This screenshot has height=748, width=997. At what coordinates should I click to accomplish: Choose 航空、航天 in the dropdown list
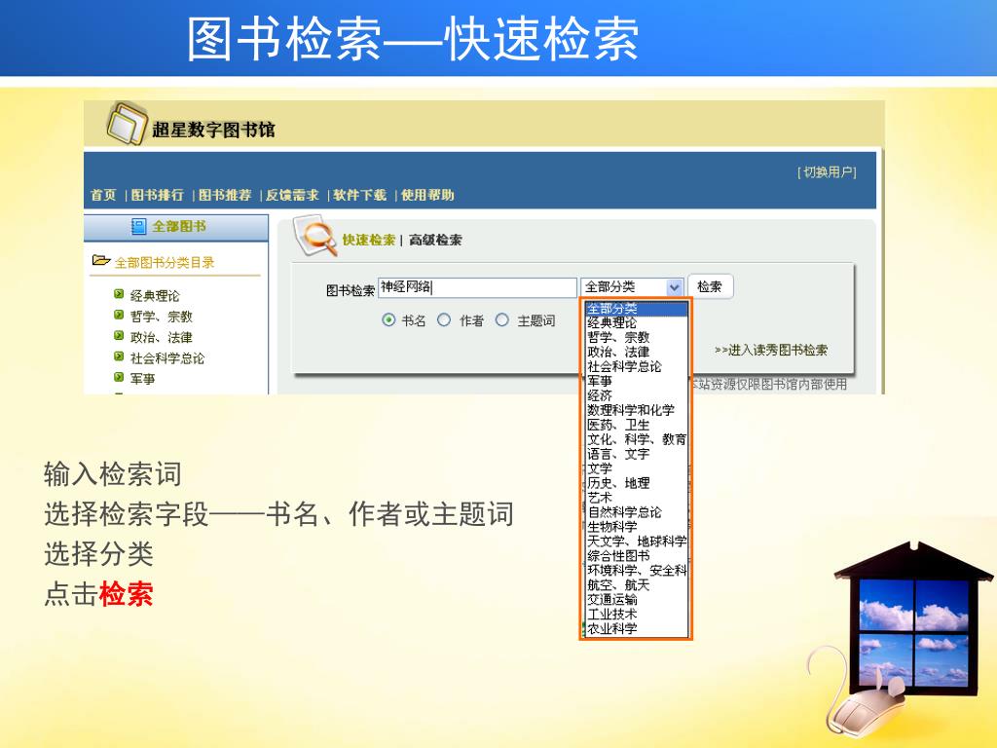click(636, 585)
